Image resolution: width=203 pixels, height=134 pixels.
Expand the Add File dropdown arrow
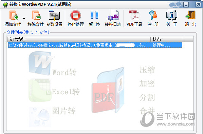coord(24,19)
